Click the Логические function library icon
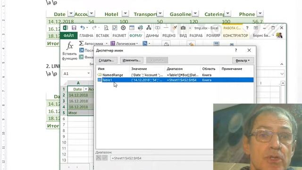 pos(113,43)
